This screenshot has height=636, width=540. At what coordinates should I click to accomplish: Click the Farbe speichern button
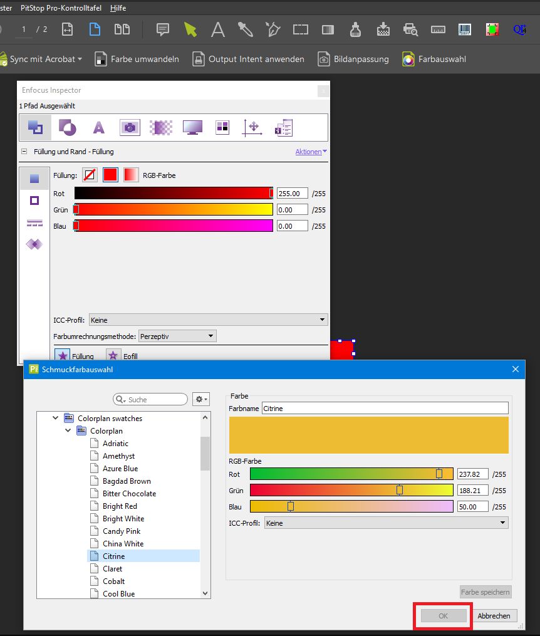(485, 592)
